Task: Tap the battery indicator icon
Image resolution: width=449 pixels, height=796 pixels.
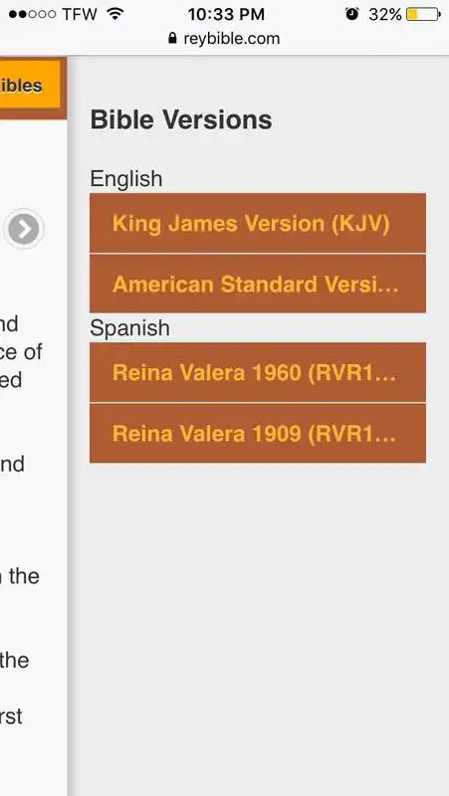Action: (x=423, y=14)
